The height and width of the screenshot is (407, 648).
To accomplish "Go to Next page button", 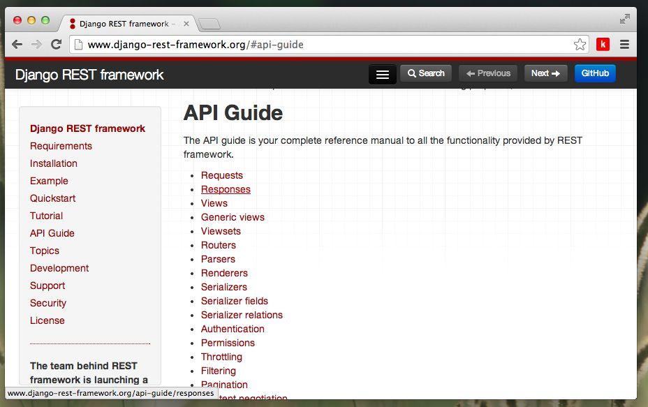I will (545, 73).
